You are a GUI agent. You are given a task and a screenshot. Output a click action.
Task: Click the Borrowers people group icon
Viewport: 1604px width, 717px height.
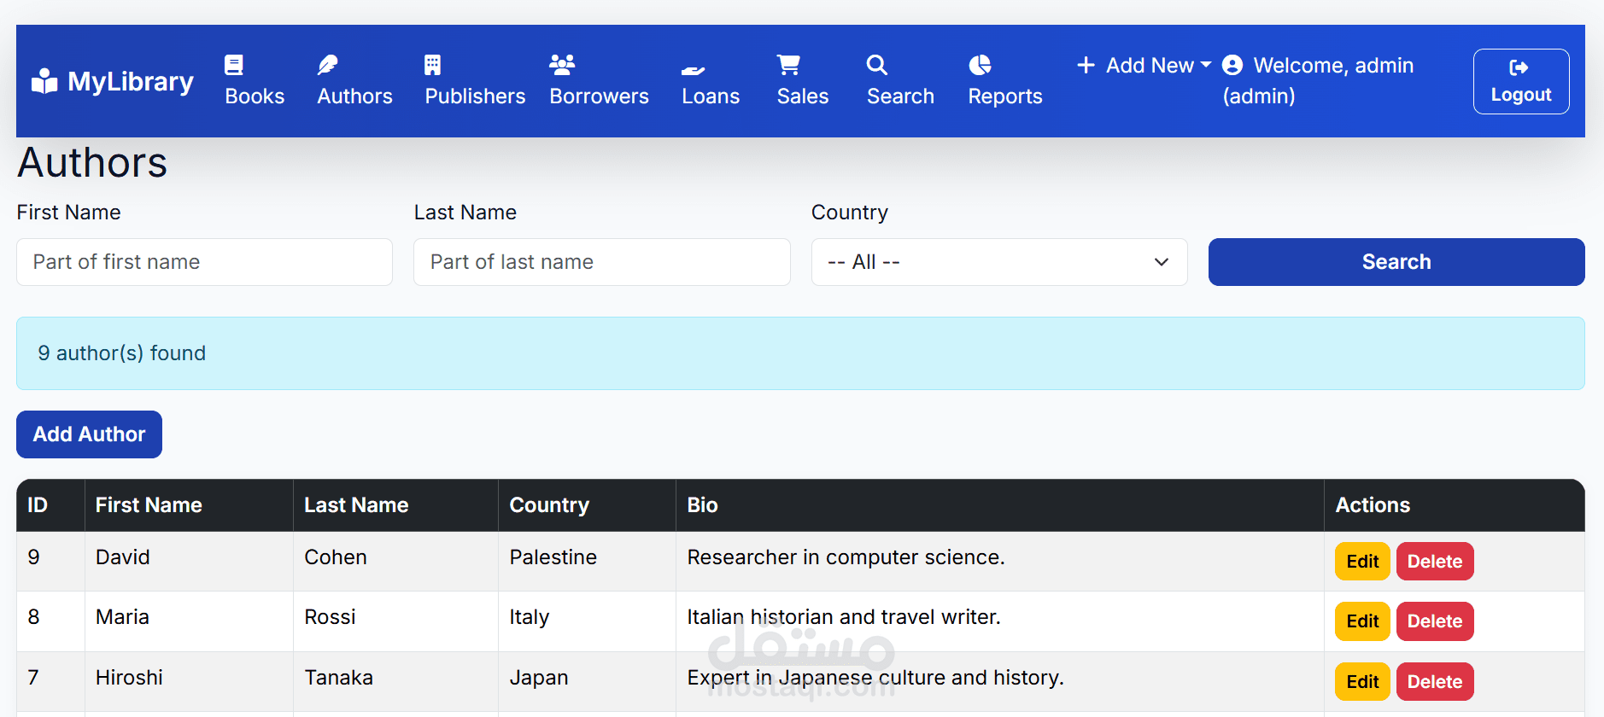click(562, 65)
